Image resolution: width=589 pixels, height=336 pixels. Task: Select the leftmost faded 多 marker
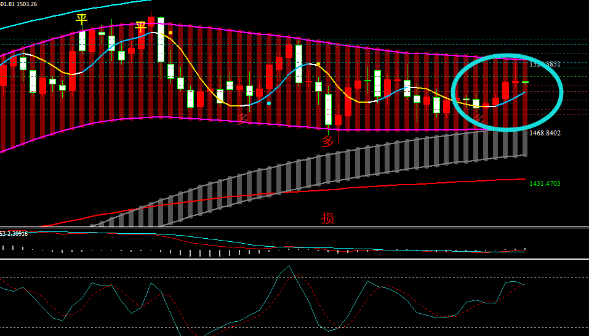(x=242, y=119)
